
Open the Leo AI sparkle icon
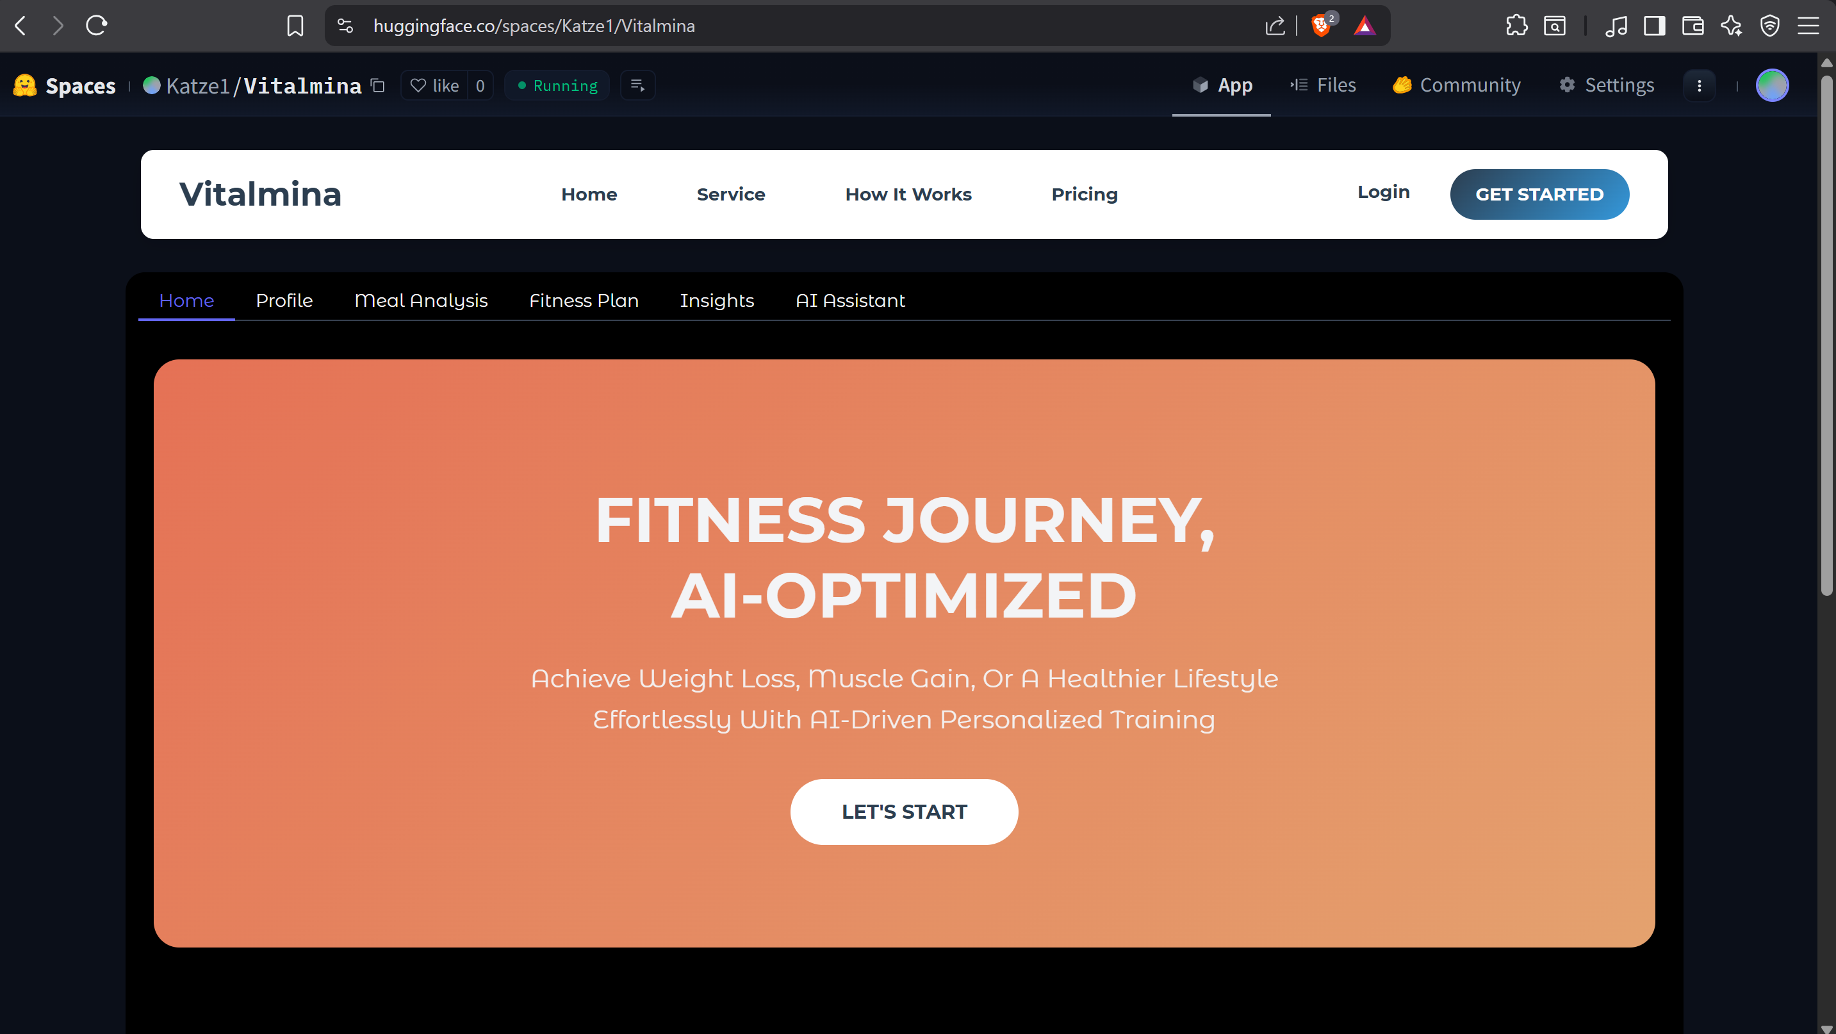1731,26
